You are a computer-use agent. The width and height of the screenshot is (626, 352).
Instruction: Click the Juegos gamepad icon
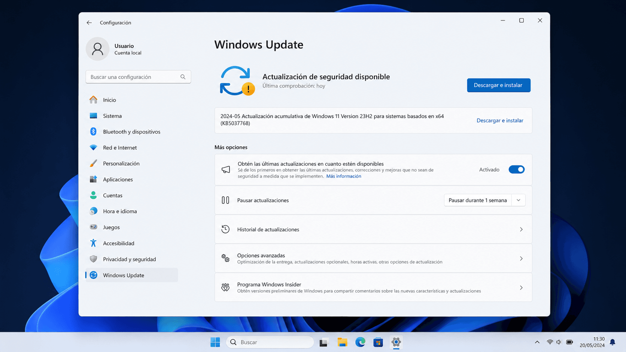tap(93, 227)
